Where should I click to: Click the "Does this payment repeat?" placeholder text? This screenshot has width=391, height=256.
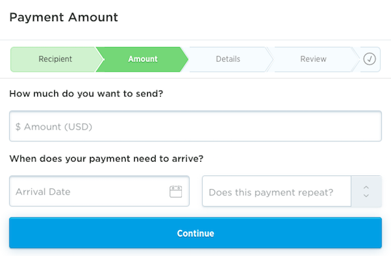coord(271,192)
